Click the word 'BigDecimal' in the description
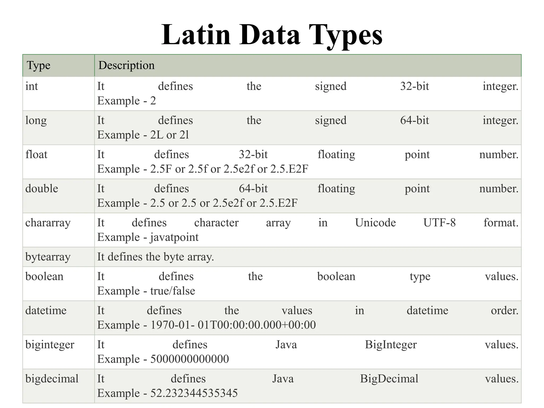 click(389, 379)
